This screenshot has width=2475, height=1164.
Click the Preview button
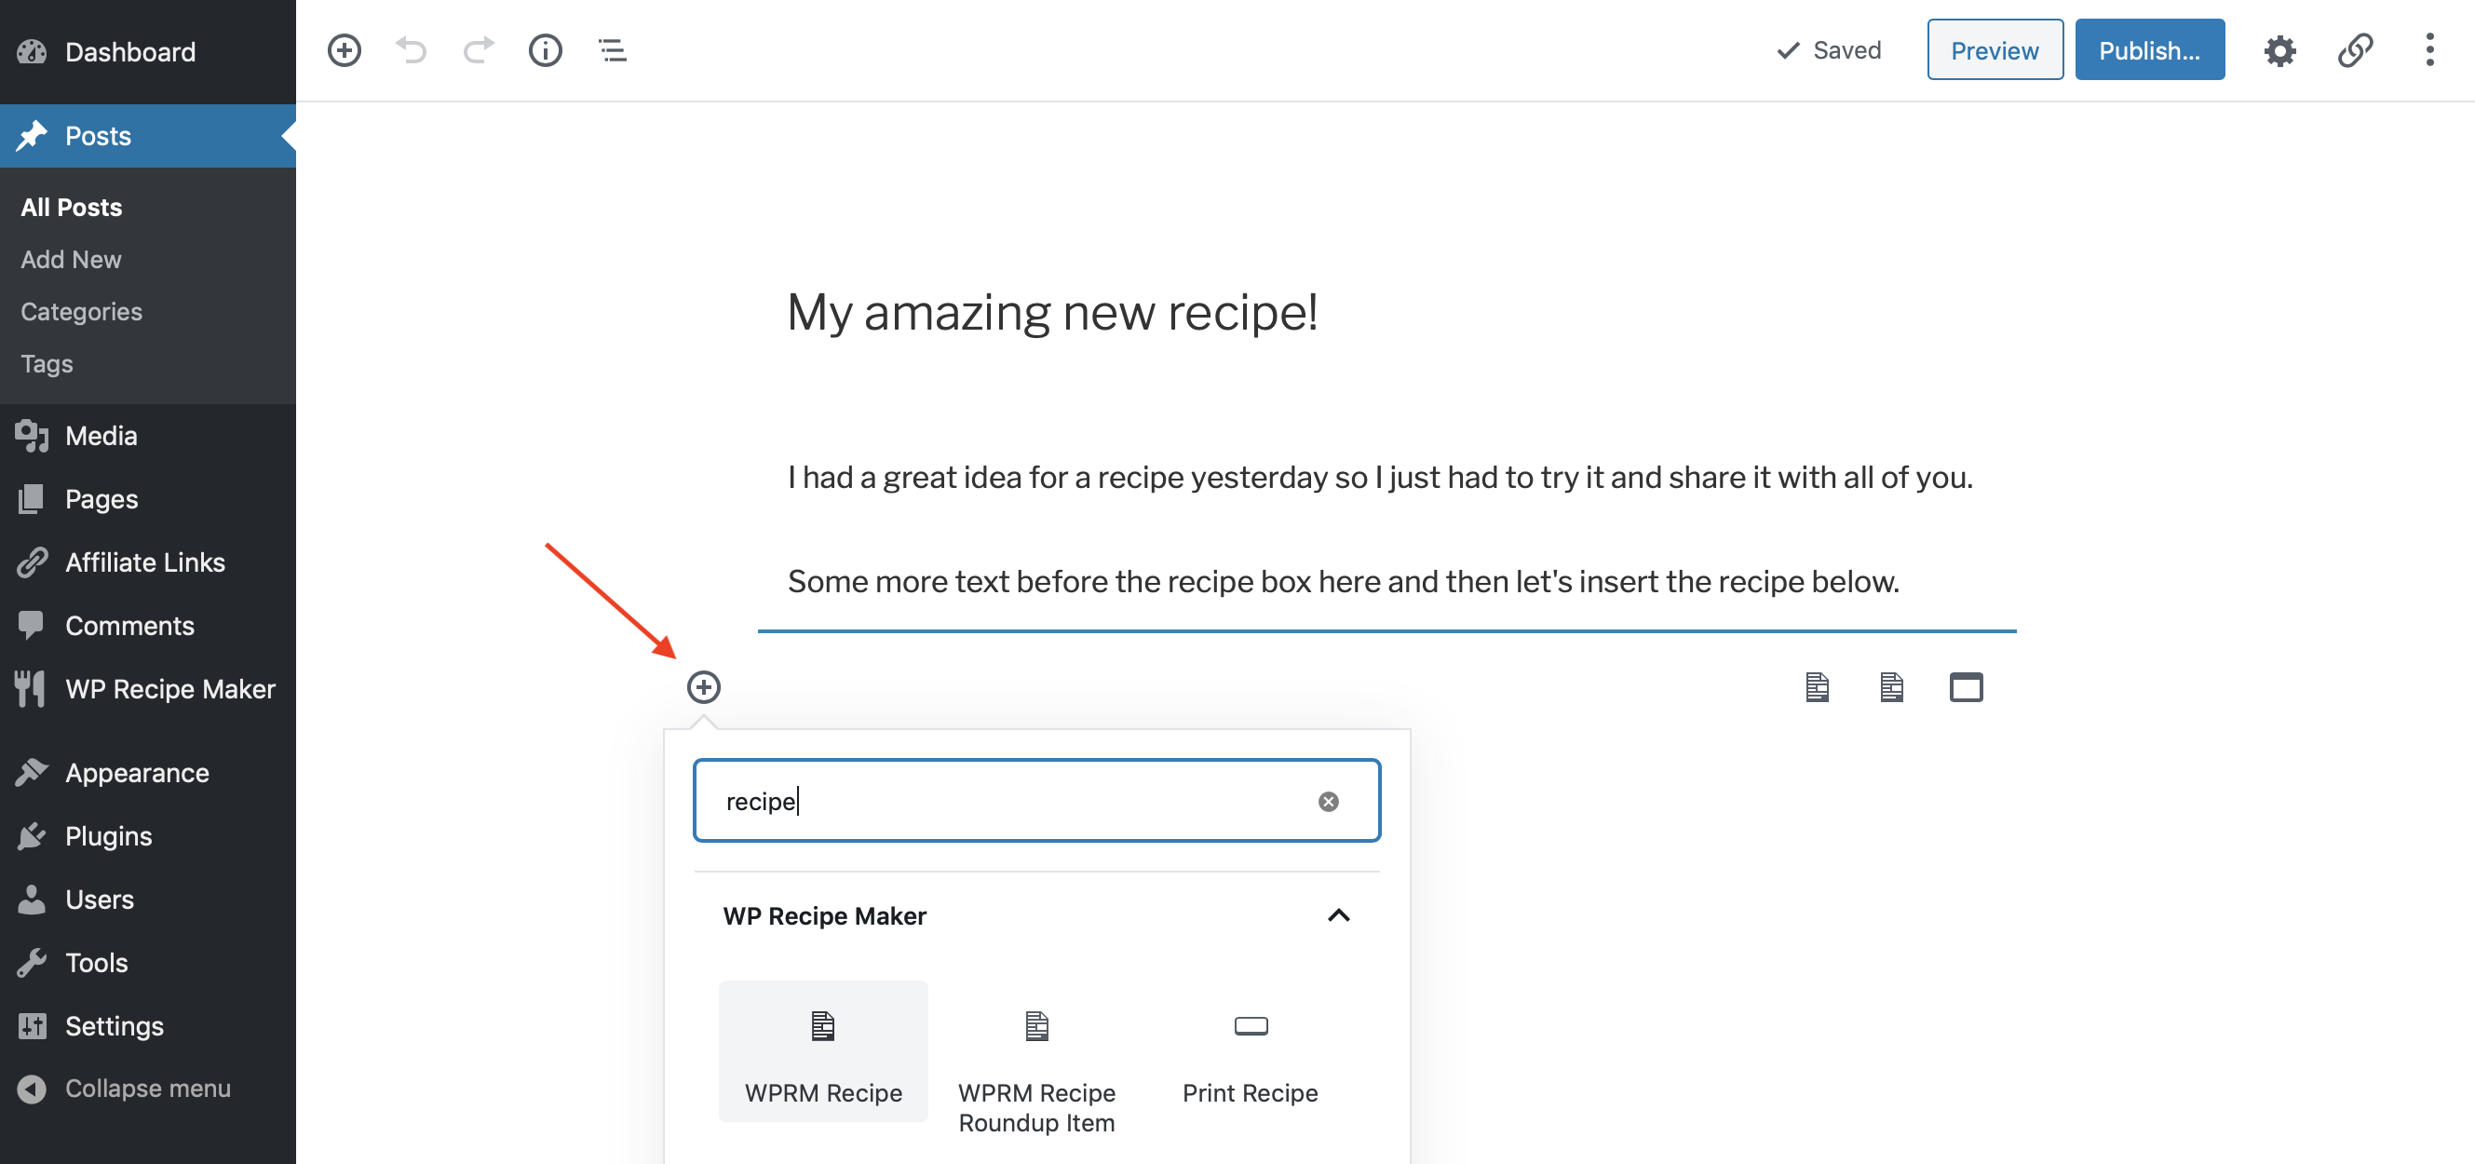tap(1994, 50)
